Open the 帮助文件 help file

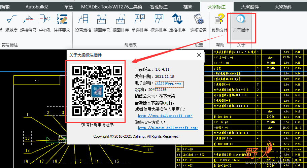point(220,23)
